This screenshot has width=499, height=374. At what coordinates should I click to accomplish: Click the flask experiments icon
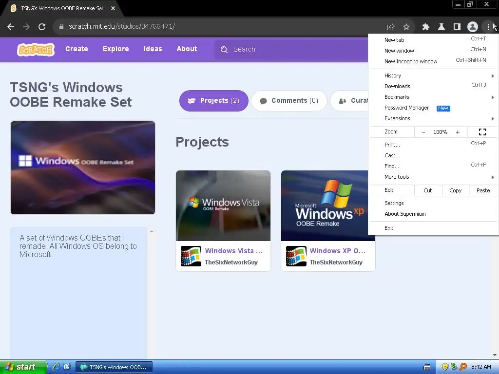point(441,27)
